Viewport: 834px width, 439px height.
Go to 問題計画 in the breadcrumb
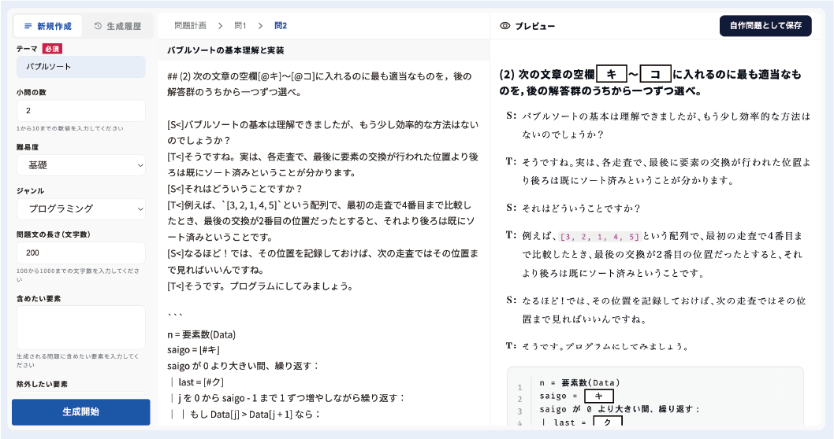coord(191,25)
